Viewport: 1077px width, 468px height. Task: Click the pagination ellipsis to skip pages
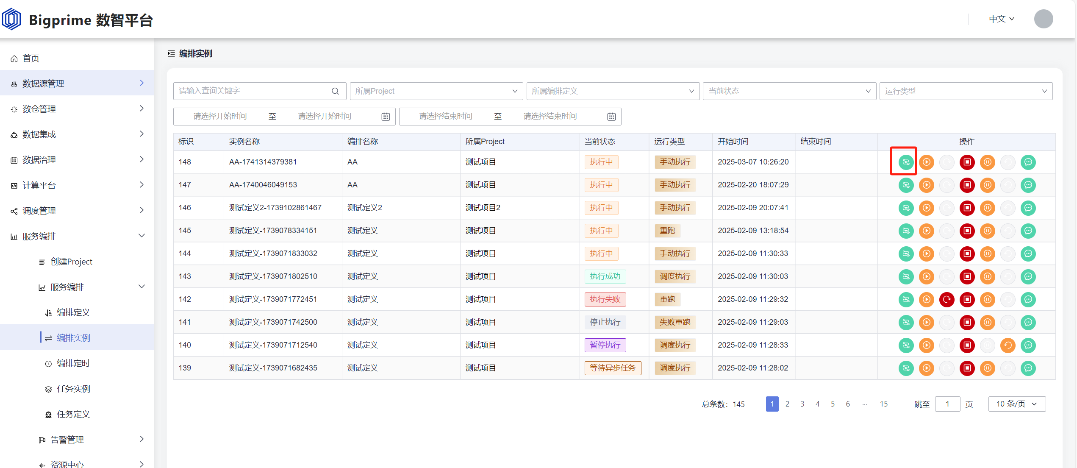click(x=865, y=404)
